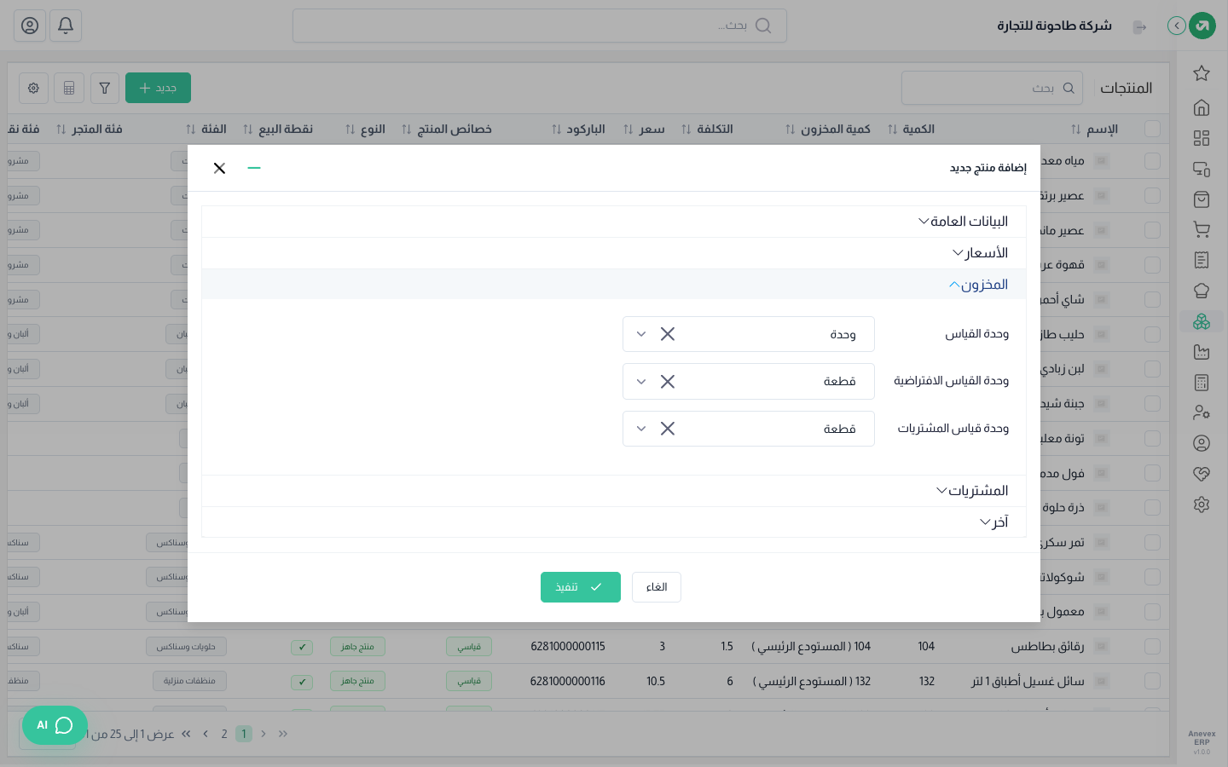The image size is (1228, 767).
Task: Collapse the المخزون section
Action: coord(614,285)
